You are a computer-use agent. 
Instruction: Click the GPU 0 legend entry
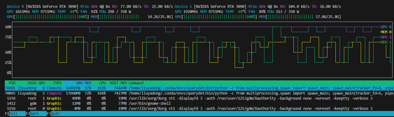[386, 27]
